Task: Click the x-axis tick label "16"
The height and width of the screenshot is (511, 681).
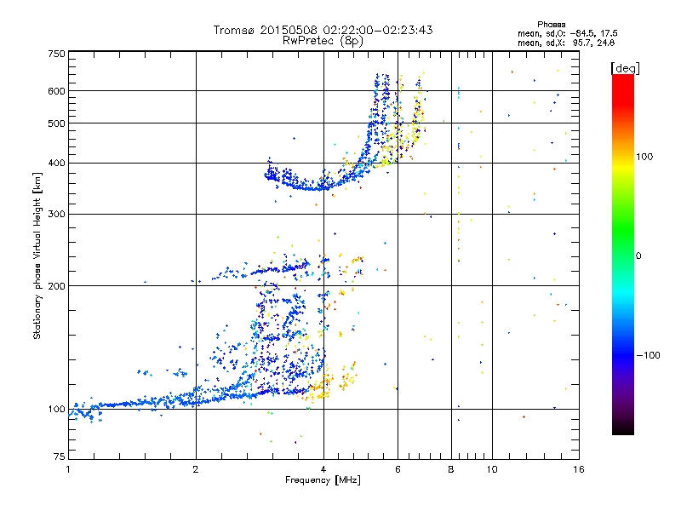Action: click(579, 469)
